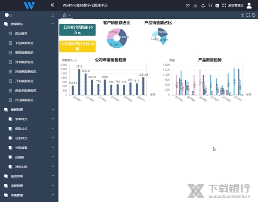Click the refresh icon in tab bar
Viewport: 258px width, 202px height.
click(x=254, y=15)
